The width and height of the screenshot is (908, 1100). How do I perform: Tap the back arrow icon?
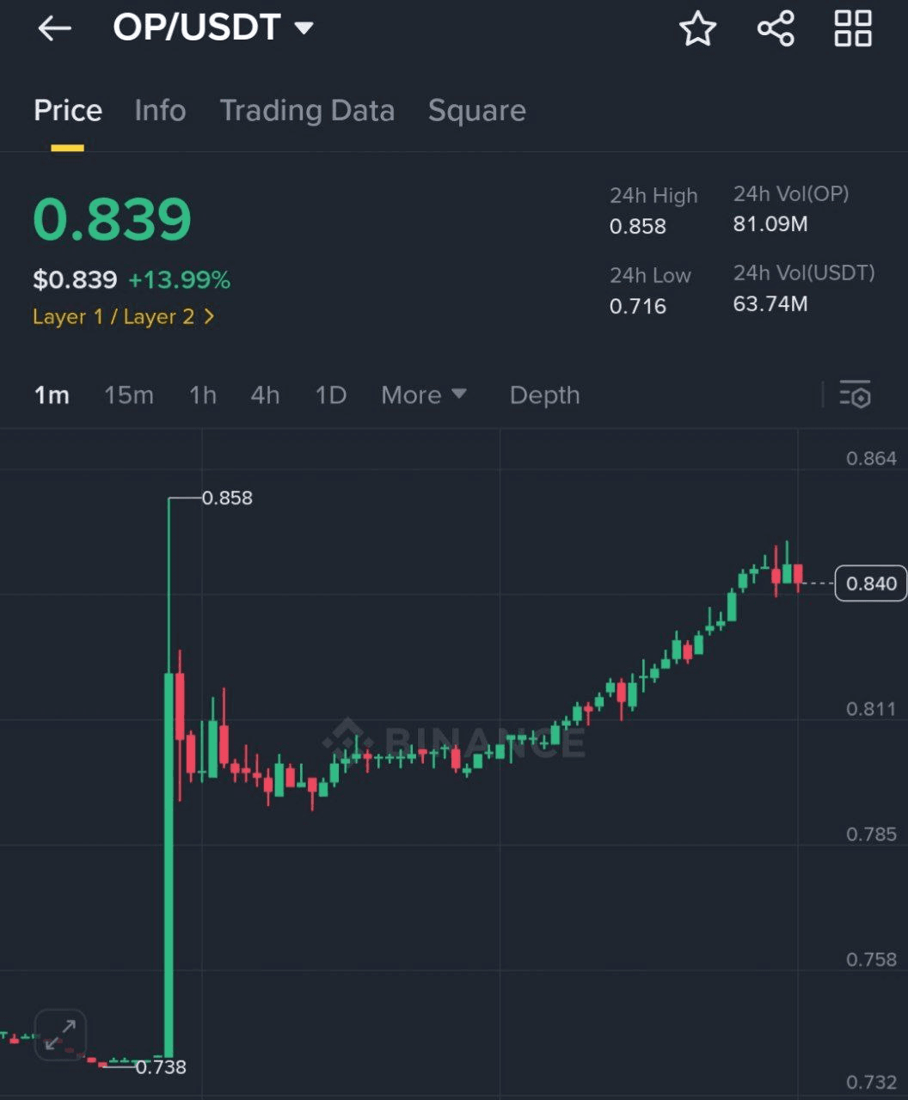tap(53, 28)
